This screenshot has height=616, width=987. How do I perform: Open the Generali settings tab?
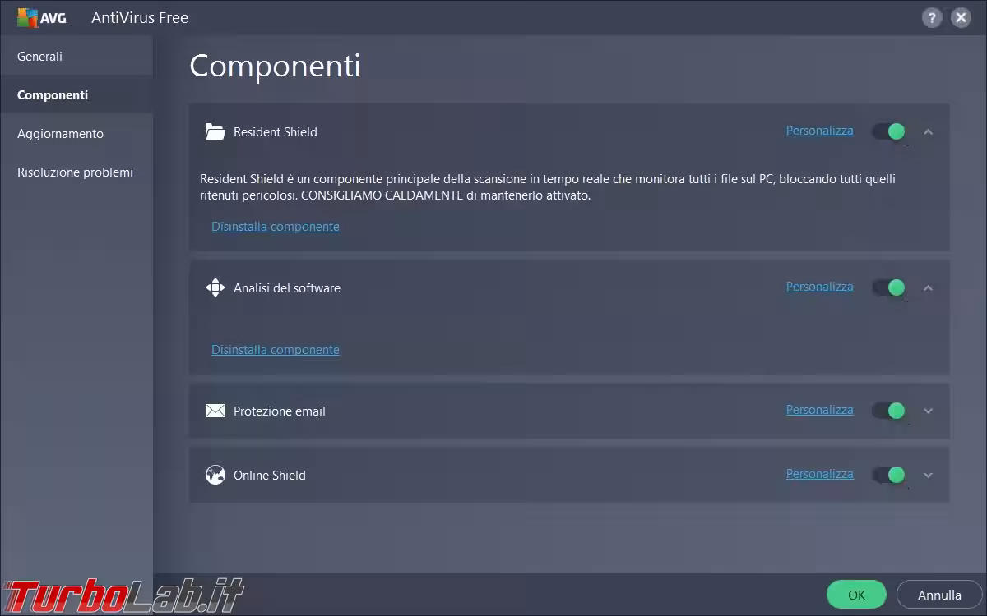click(x=39, y=57)
